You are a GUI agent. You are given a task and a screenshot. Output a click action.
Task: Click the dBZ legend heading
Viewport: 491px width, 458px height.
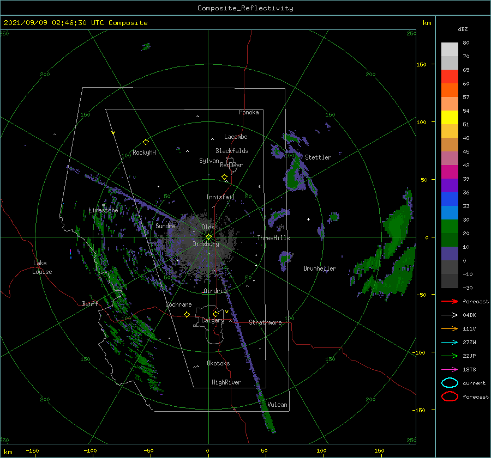pos(463,29)
